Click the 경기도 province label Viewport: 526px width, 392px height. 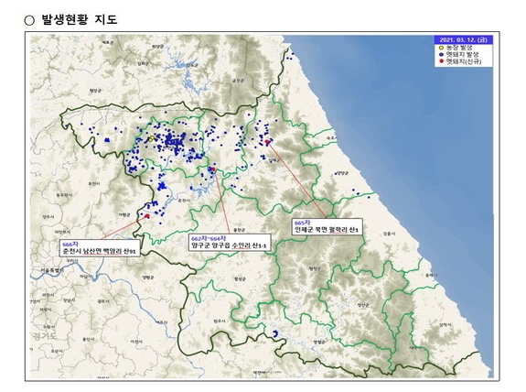[44, 335]
